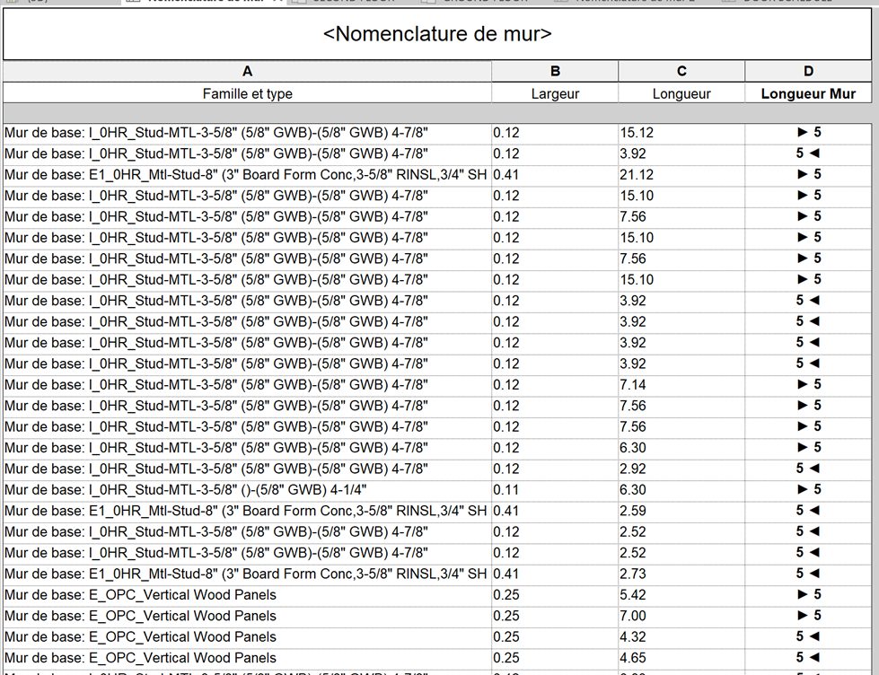Select column C header letter
The height and width of the screenshot is (675, 879).
681,72
